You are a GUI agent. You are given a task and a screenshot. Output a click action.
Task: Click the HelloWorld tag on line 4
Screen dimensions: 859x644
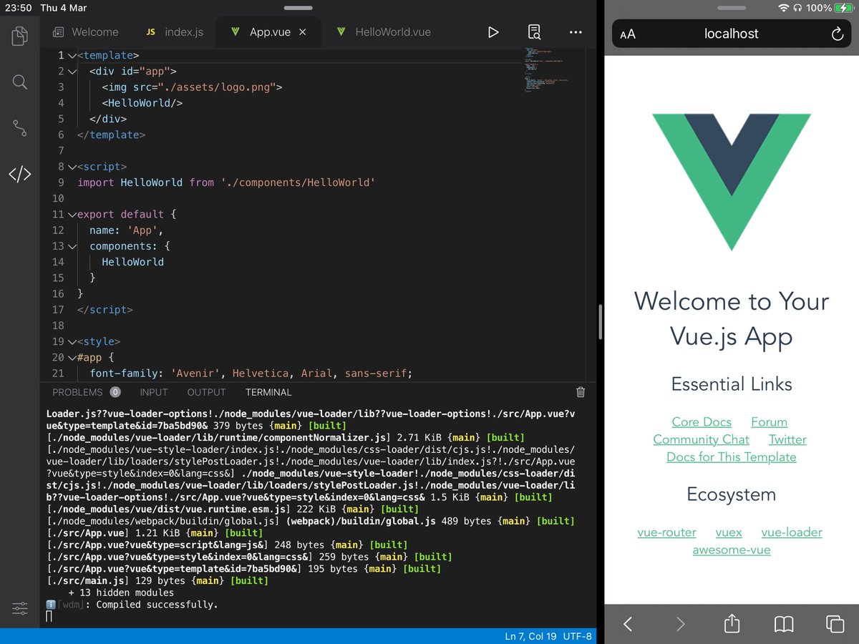(x=142, y=103)
